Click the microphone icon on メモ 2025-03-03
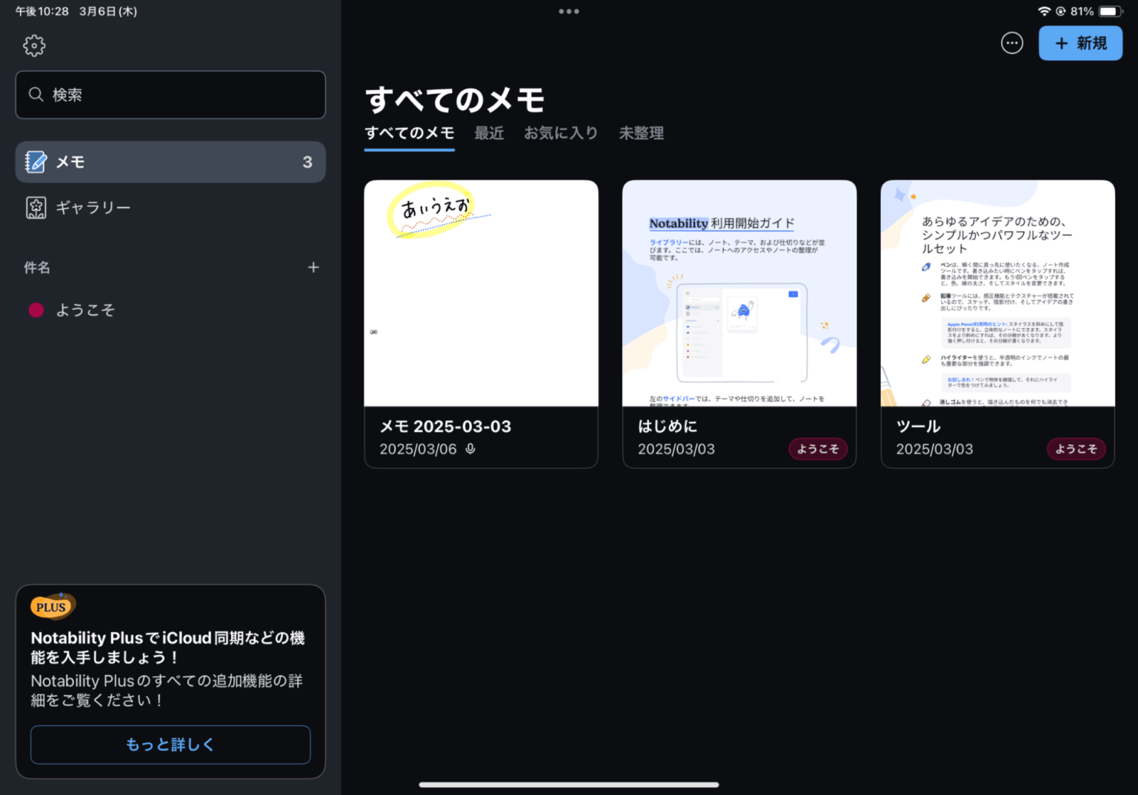This screenshot has height=795, width=1138. click(x=470, y=449)
